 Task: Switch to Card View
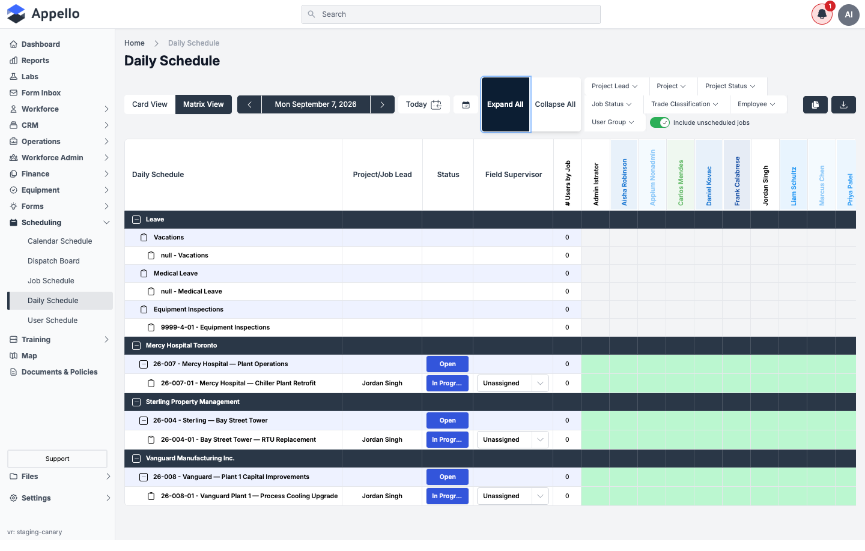pyautogui.click(x=150, y=104)
